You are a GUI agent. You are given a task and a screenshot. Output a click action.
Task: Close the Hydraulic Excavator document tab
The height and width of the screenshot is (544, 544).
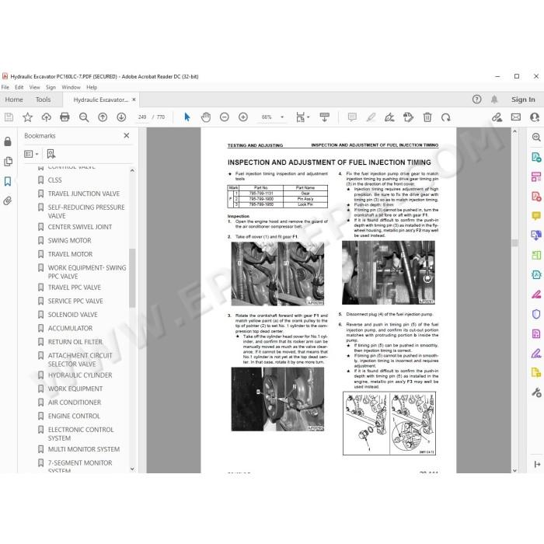(134, 99)
